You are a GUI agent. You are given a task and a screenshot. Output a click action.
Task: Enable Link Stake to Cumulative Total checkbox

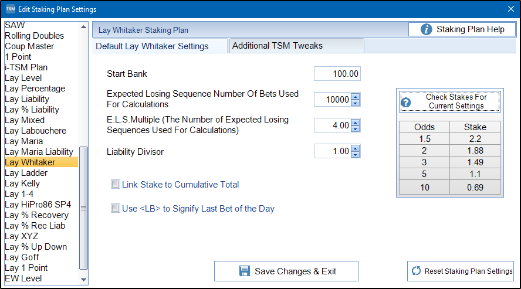point(116,184)
